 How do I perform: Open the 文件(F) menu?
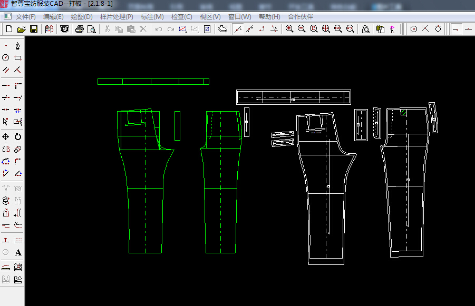tap(25, 17)
